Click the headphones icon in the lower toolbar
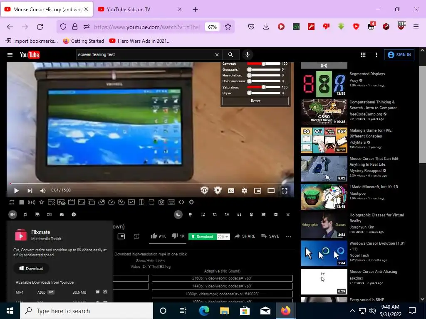The width and height of the screenshot is (426, 319). pyautogui.click(x=239, y=215)
